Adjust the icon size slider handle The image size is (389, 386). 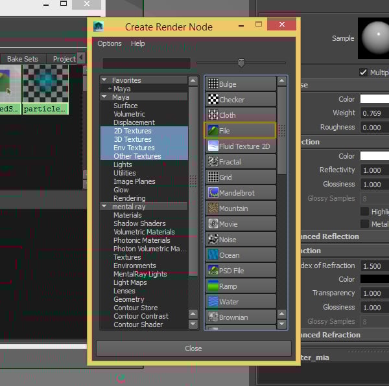241,63
